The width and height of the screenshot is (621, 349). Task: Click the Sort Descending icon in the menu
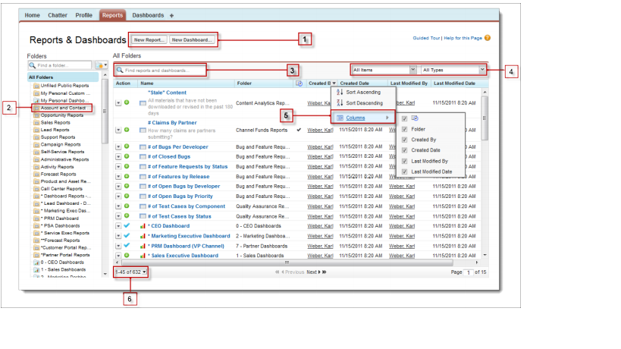340,103
